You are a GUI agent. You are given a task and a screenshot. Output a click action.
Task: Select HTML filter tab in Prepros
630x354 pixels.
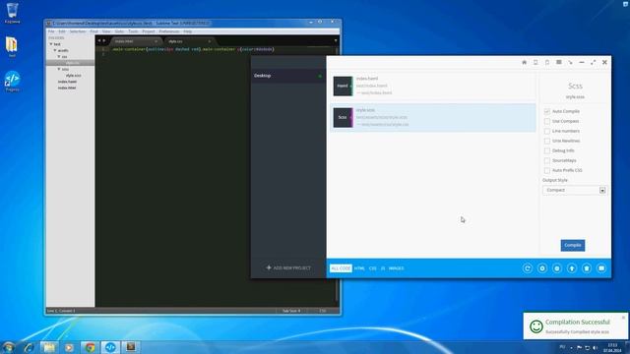tap(359, 268)
